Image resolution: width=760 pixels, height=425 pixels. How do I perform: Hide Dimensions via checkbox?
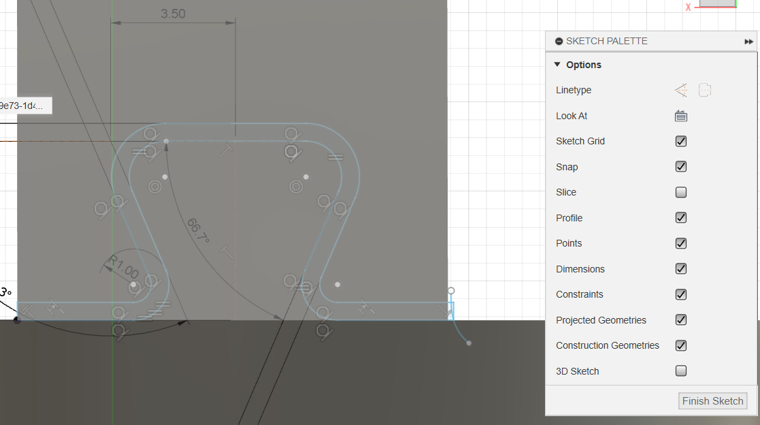[681, 269]
